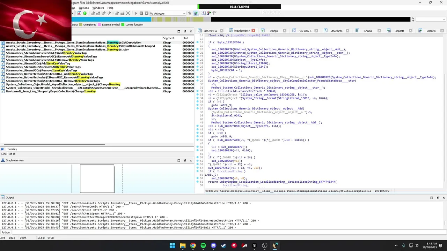Viewport: 447px width, 251px height.
Task: Switch to the Exports tab
Action: point(431,31)
